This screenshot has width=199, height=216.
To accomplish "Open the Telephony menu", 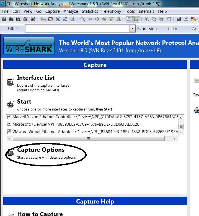I will (x=112, y=11).
